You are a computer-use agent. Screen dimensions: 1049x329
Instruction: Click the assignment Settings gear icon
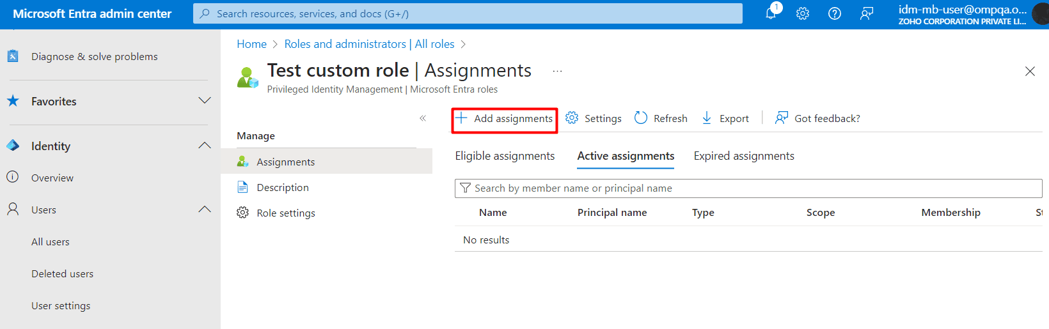point(572,118)
